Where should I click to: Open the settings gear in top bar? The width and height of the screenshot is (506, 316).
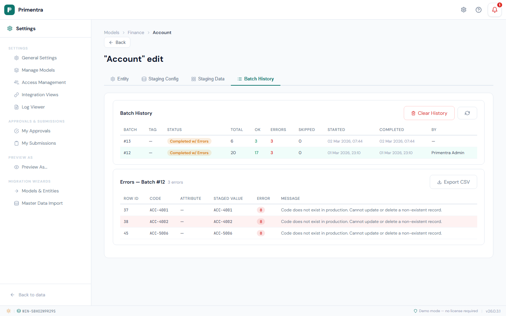pos(463,10)
